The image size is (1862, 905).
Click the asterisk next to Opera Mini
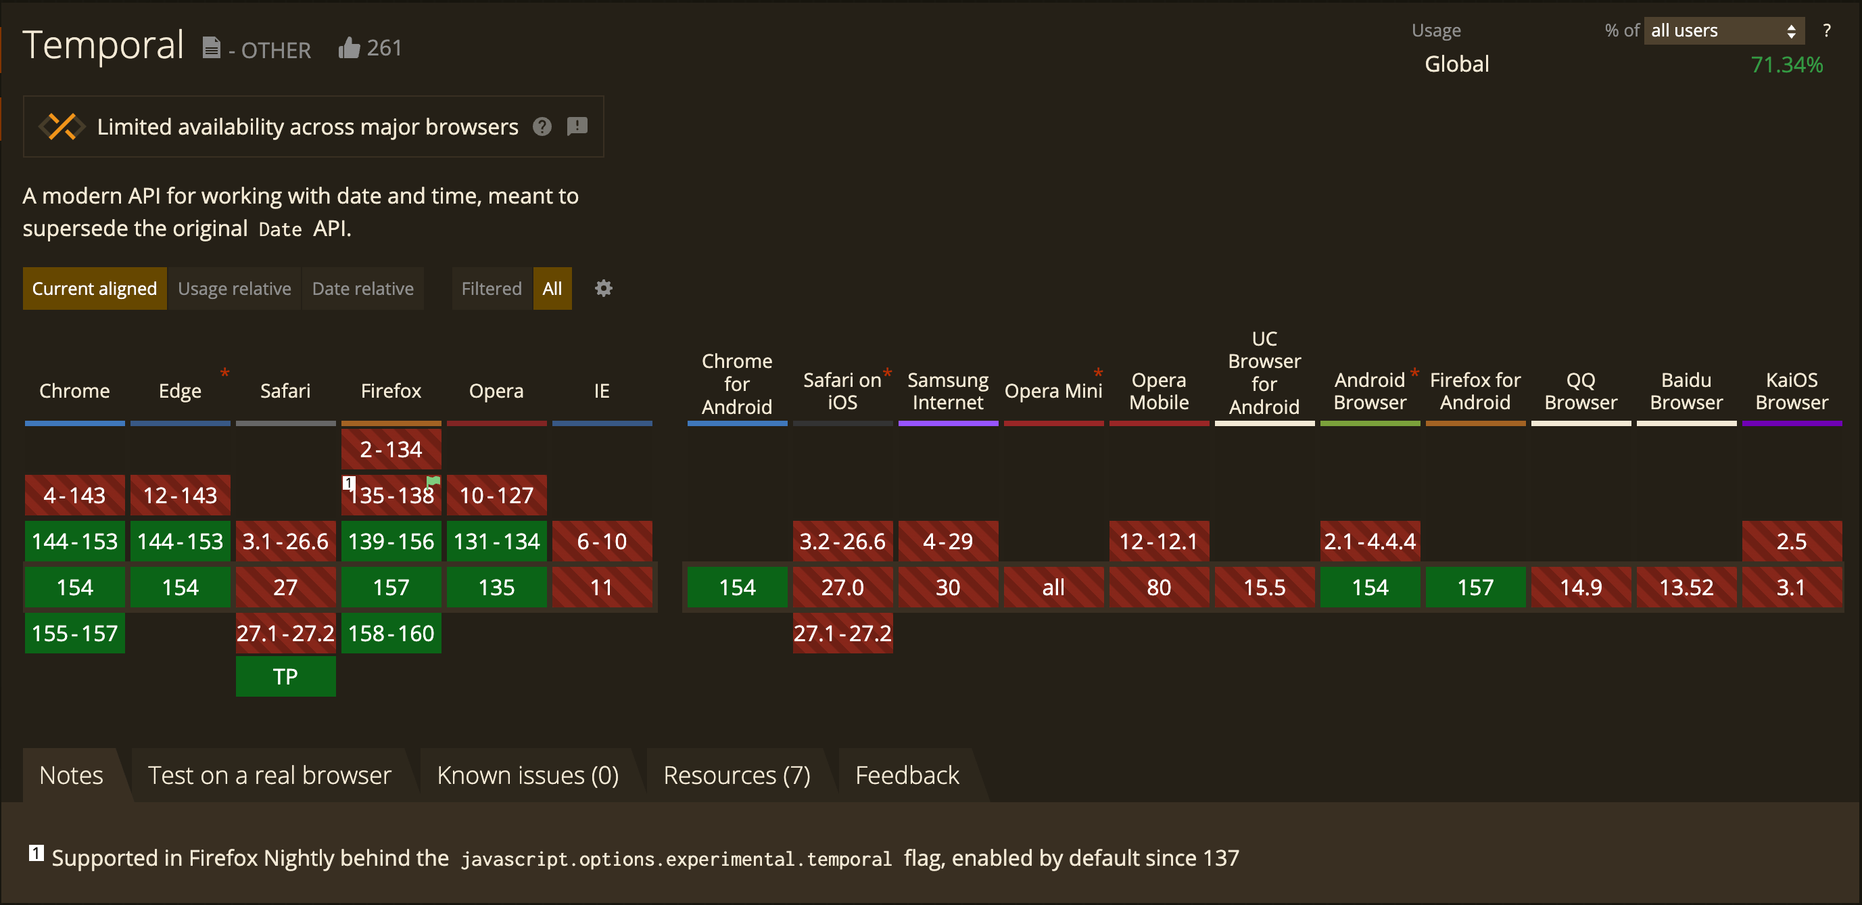1098,373
